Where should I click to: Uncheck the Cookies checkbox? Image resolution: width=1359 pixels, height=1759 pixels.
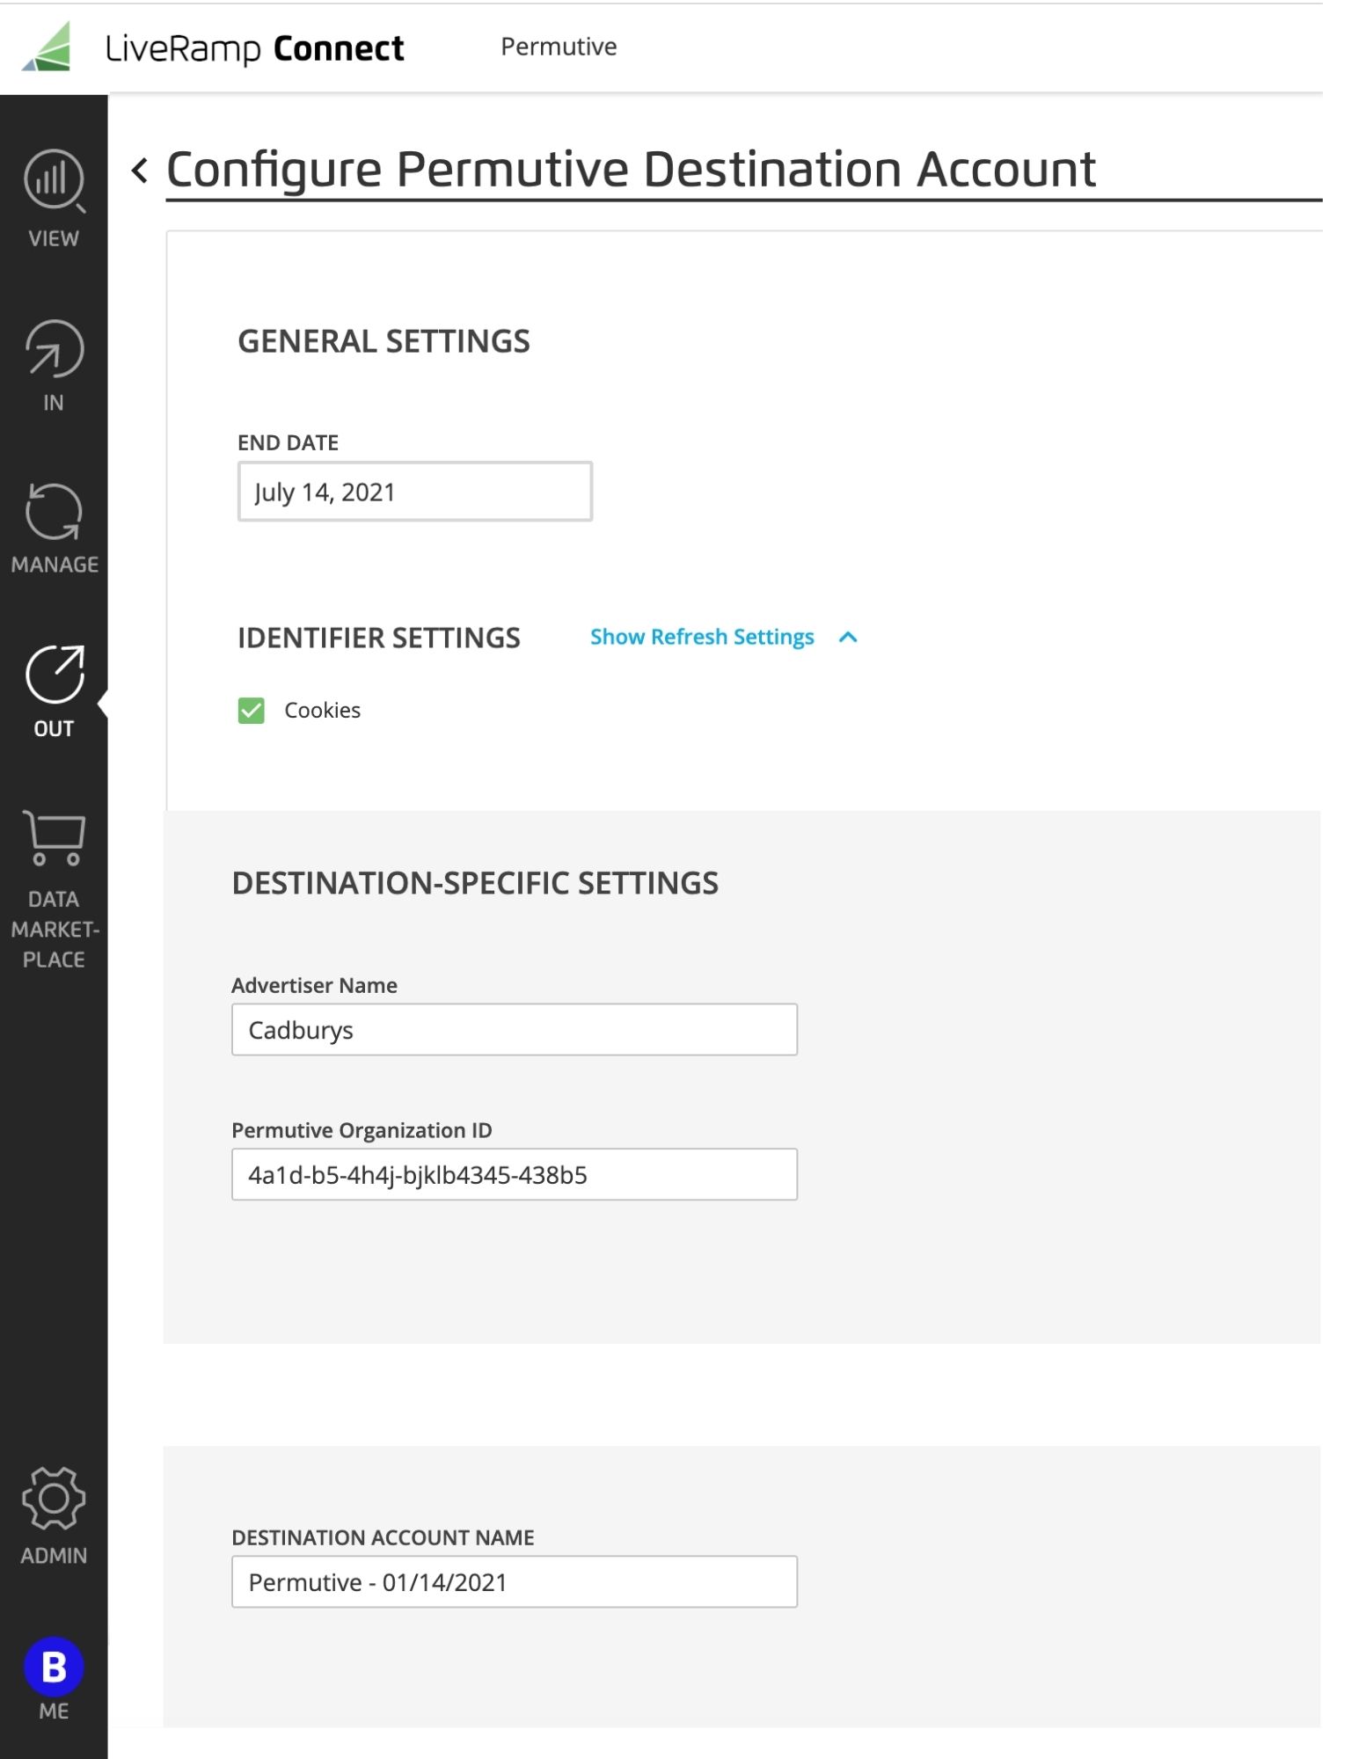pyautogui.click(x=252, y=710)
